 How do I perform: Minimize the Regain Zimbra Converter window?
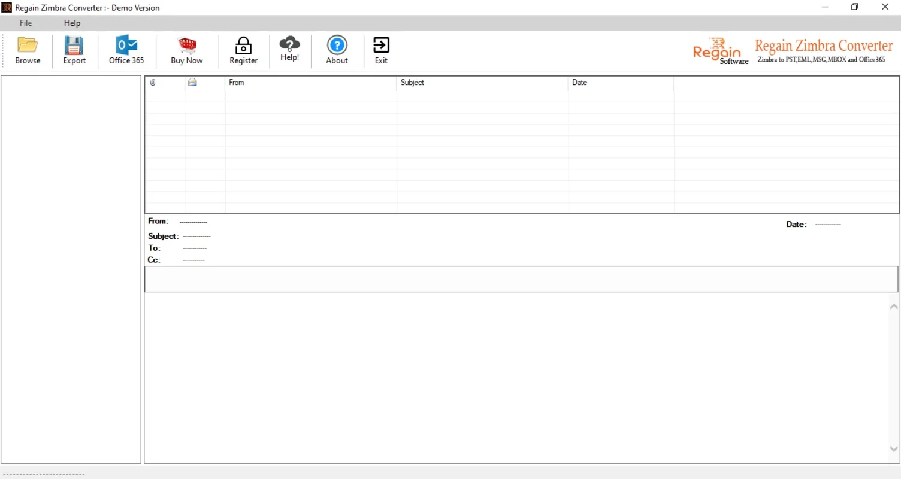[x=825, y=7]
